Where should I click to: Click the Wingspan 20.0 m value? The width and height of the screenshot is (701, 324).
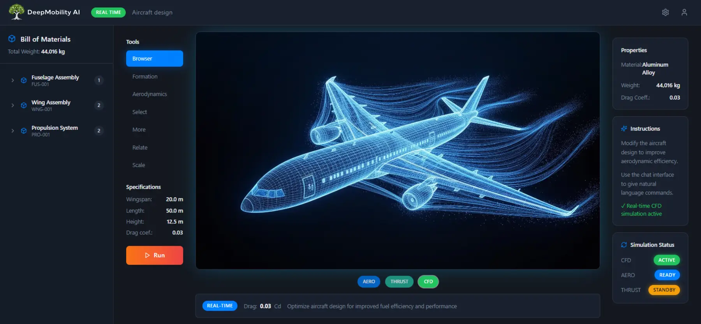[174, 199]
